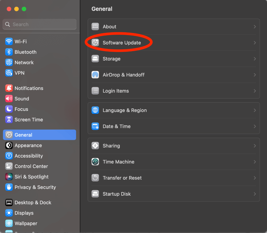Click the AirDrop & Handoff icon
267x233 pixels.
(95, 75)
